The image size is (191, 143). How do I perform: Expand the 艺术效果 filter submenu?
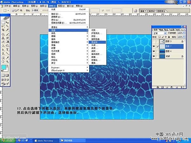[x=69, y=51]
